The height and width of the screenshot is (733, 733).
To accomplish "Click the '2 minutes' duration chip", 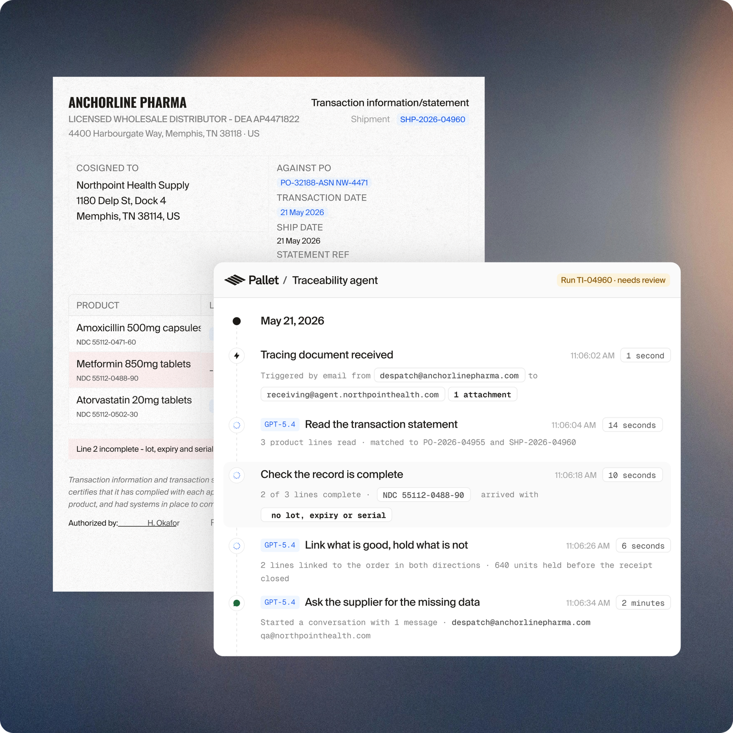I will (x=643, y=603).
